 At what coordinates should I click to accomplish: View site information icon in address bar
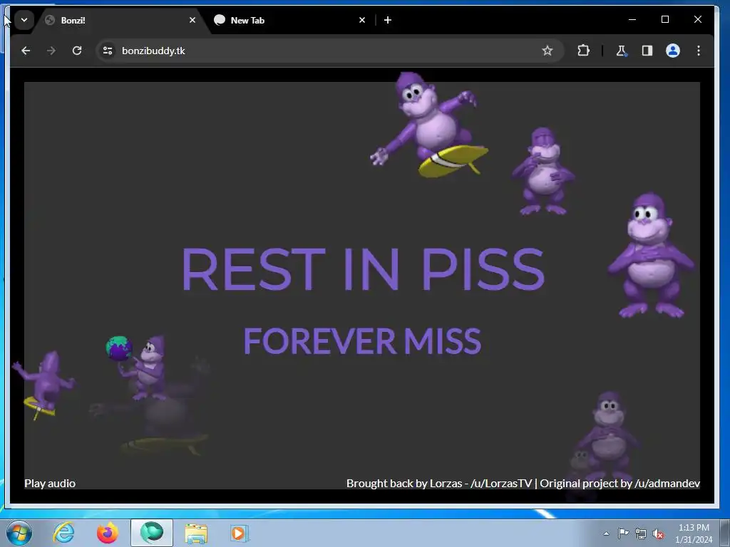[x=108, y=51]
